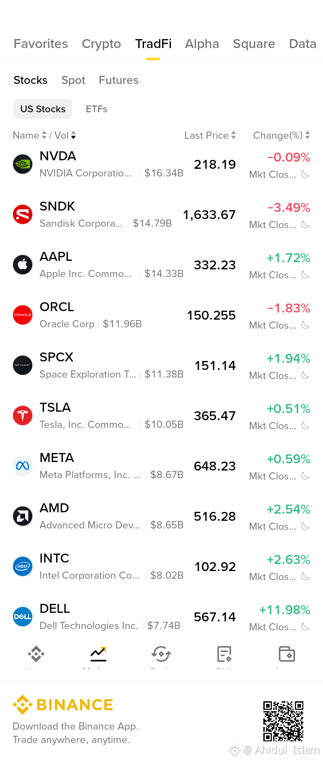Select the ETFs filter chip

tap(96, 109)
